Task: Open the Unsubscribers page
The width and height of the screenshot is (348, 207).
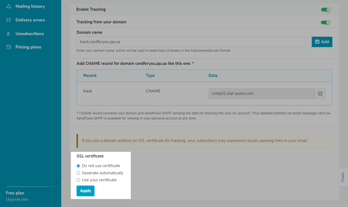Action: pos(30,34)
